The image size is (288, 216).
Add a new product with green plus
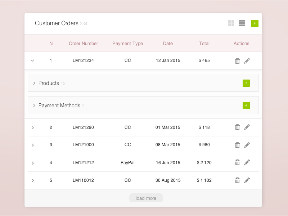point(246,83)
